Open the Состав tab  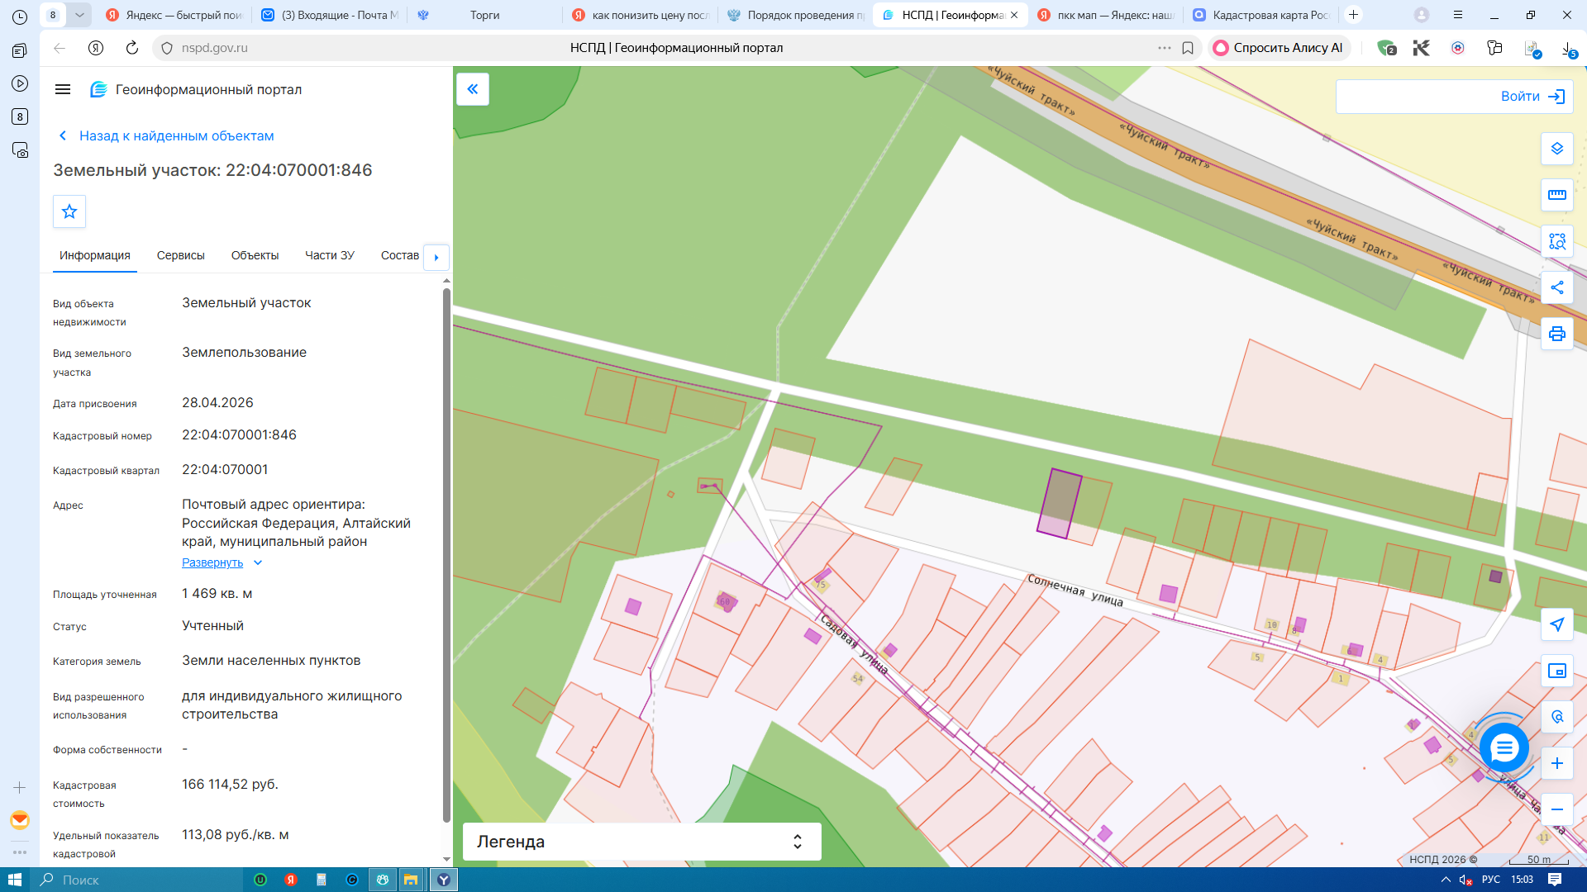click(400, 255)
